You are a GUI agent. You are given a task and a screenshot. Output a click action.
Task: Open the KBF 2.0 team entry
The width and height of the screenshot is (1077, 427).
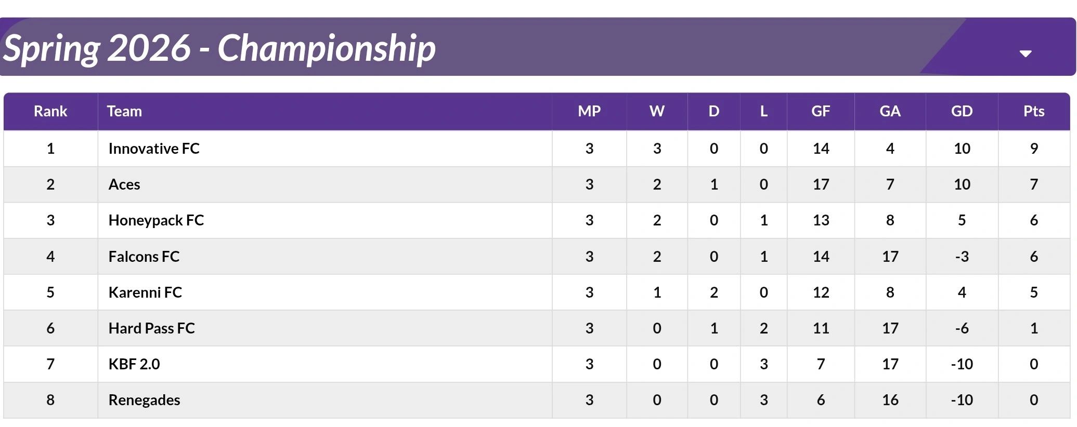[x=134, y=364]
